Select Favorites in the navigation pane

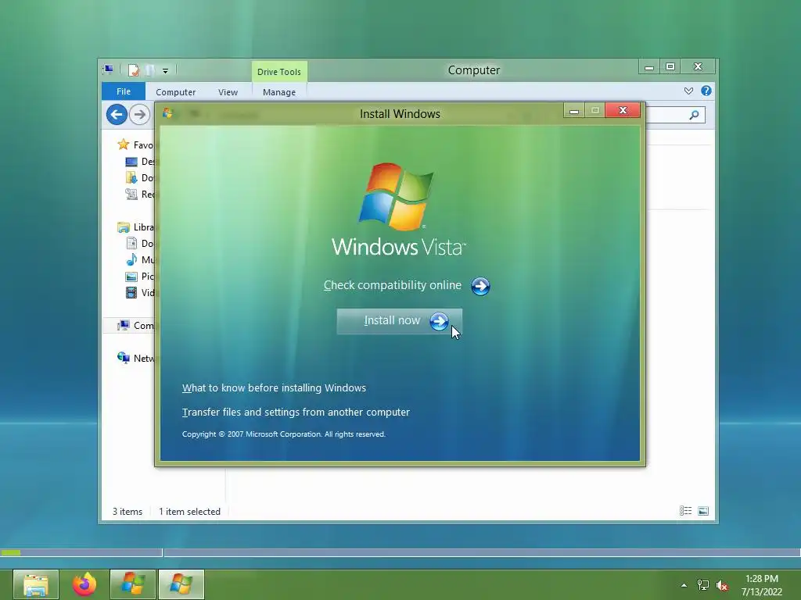[x=135, y=145]
